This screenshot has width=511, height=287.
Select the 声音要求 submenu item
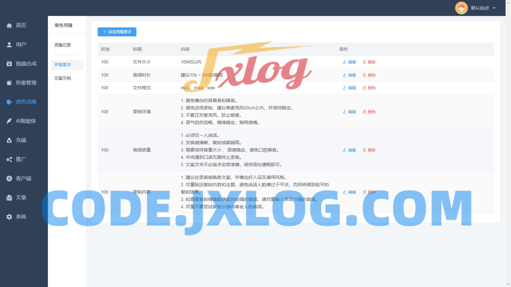coord(63,65)
